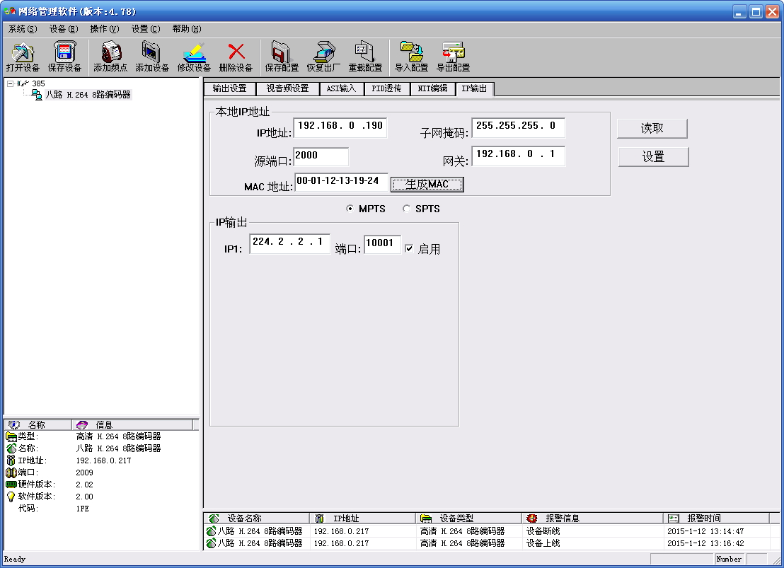Select the 添加设备 toolbar icon
Screen dimensions: 784x568
point(152,57)
